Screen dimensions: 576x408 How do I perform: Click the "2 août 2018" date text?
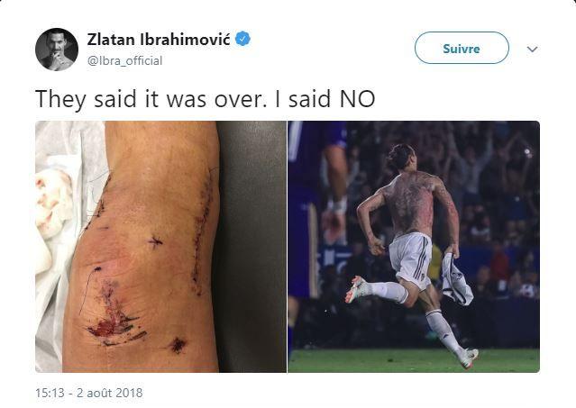109,393
